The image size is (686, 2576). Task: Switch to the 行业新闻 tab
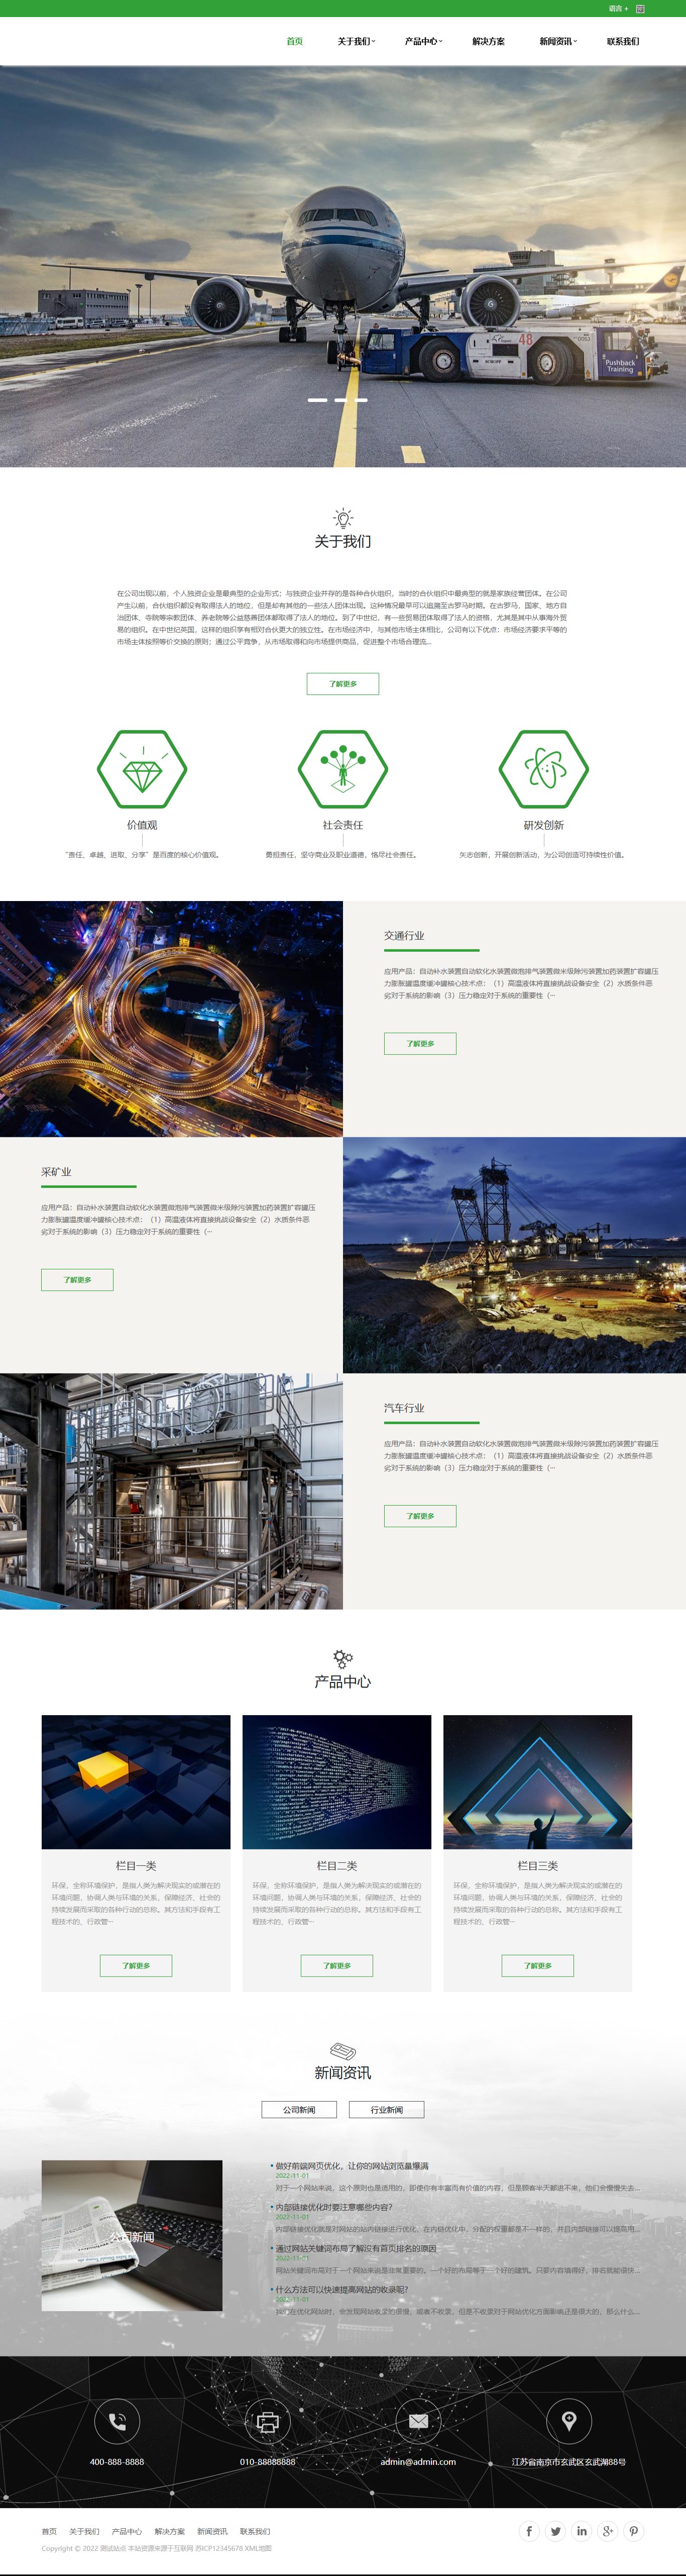point(386,2109)
